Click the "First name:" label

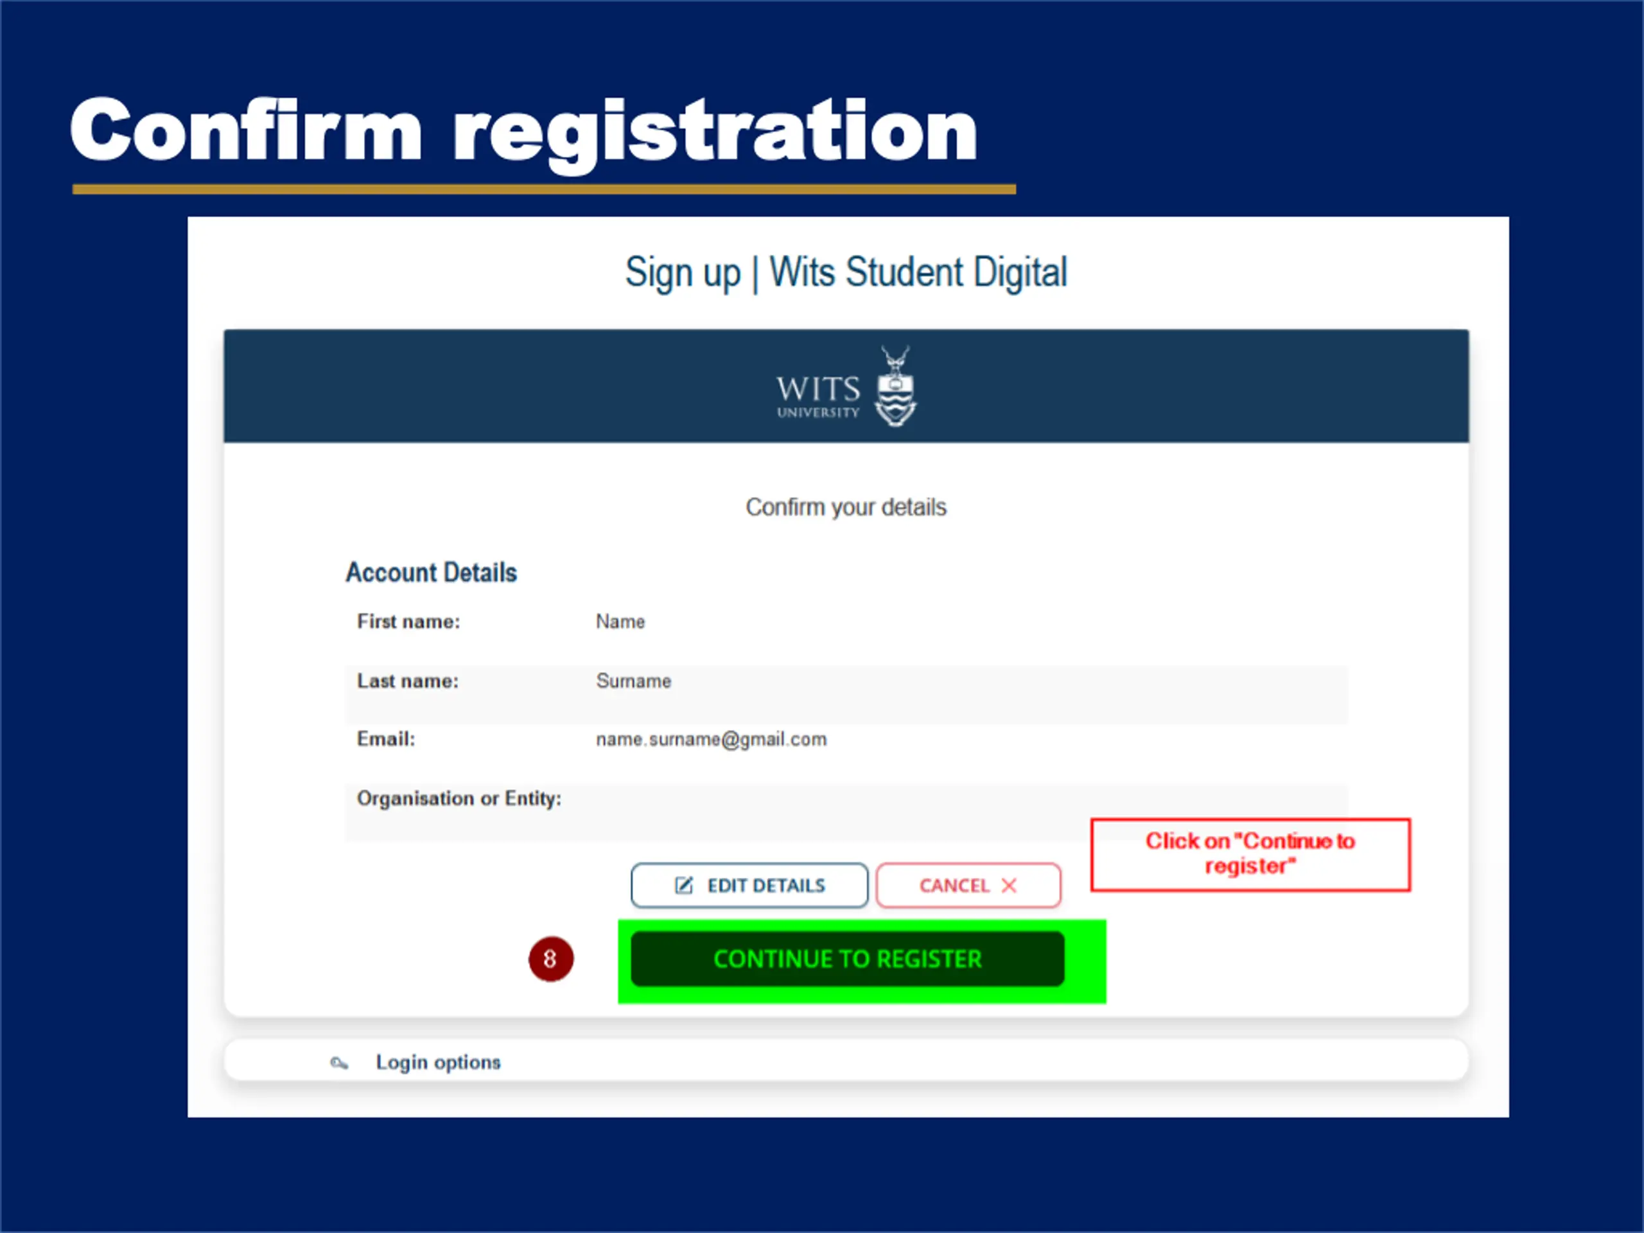408,622
